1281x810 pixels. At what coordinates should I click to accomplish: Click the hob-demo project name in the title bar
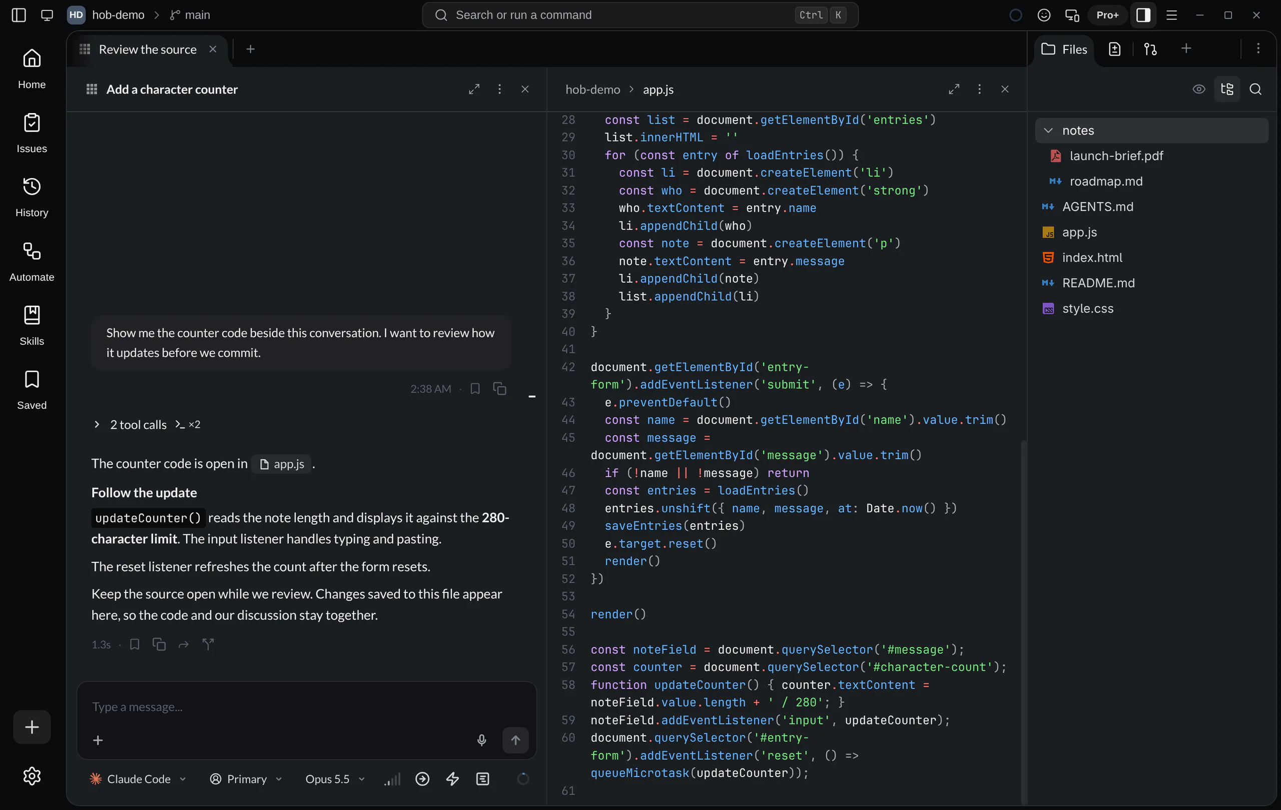[x=118, y=15]
